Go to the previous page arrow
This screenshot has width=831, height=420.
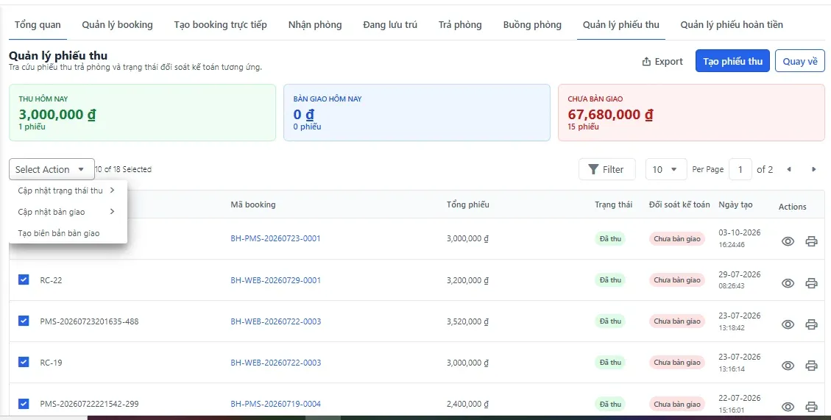click(x=789, y=169)
